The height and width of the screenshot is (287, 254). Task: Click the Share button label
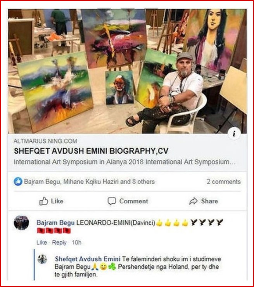pos(209,201)
